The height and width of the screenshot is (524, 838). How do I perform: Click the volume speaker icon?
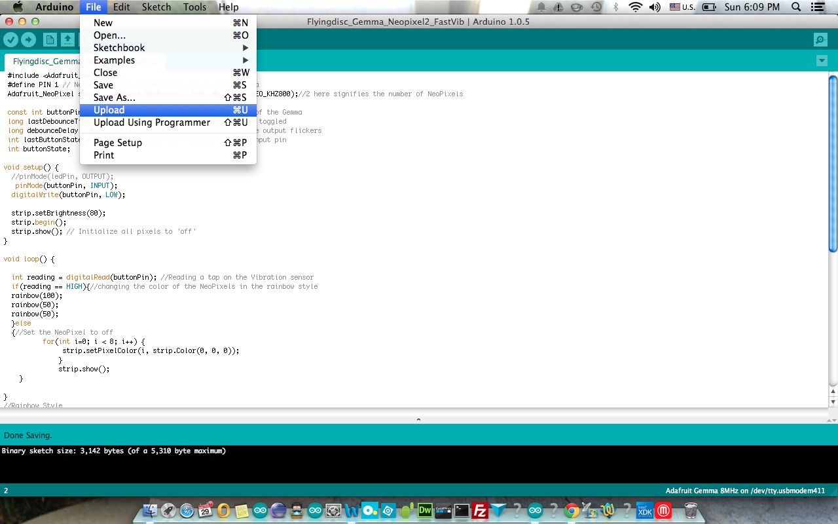(x=655, y=7)
